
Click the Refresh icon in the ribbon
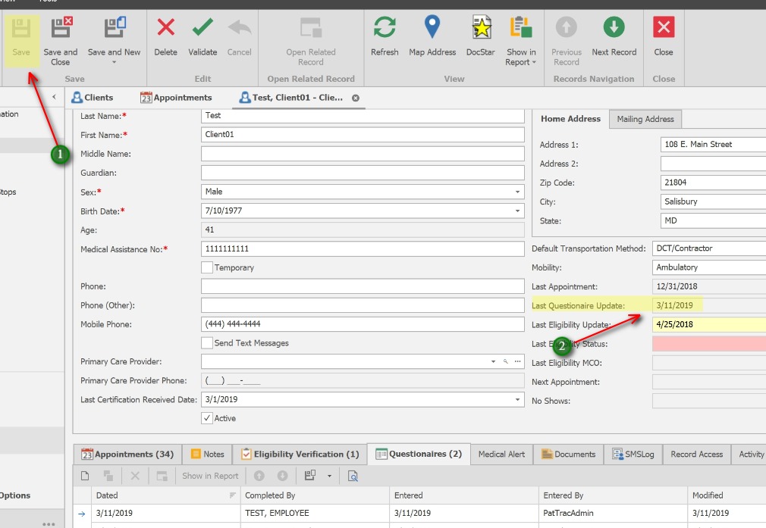385,30
